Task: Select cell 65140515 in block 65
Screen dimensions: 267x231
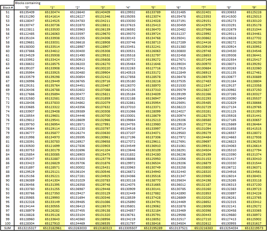Action: [128, 73]
